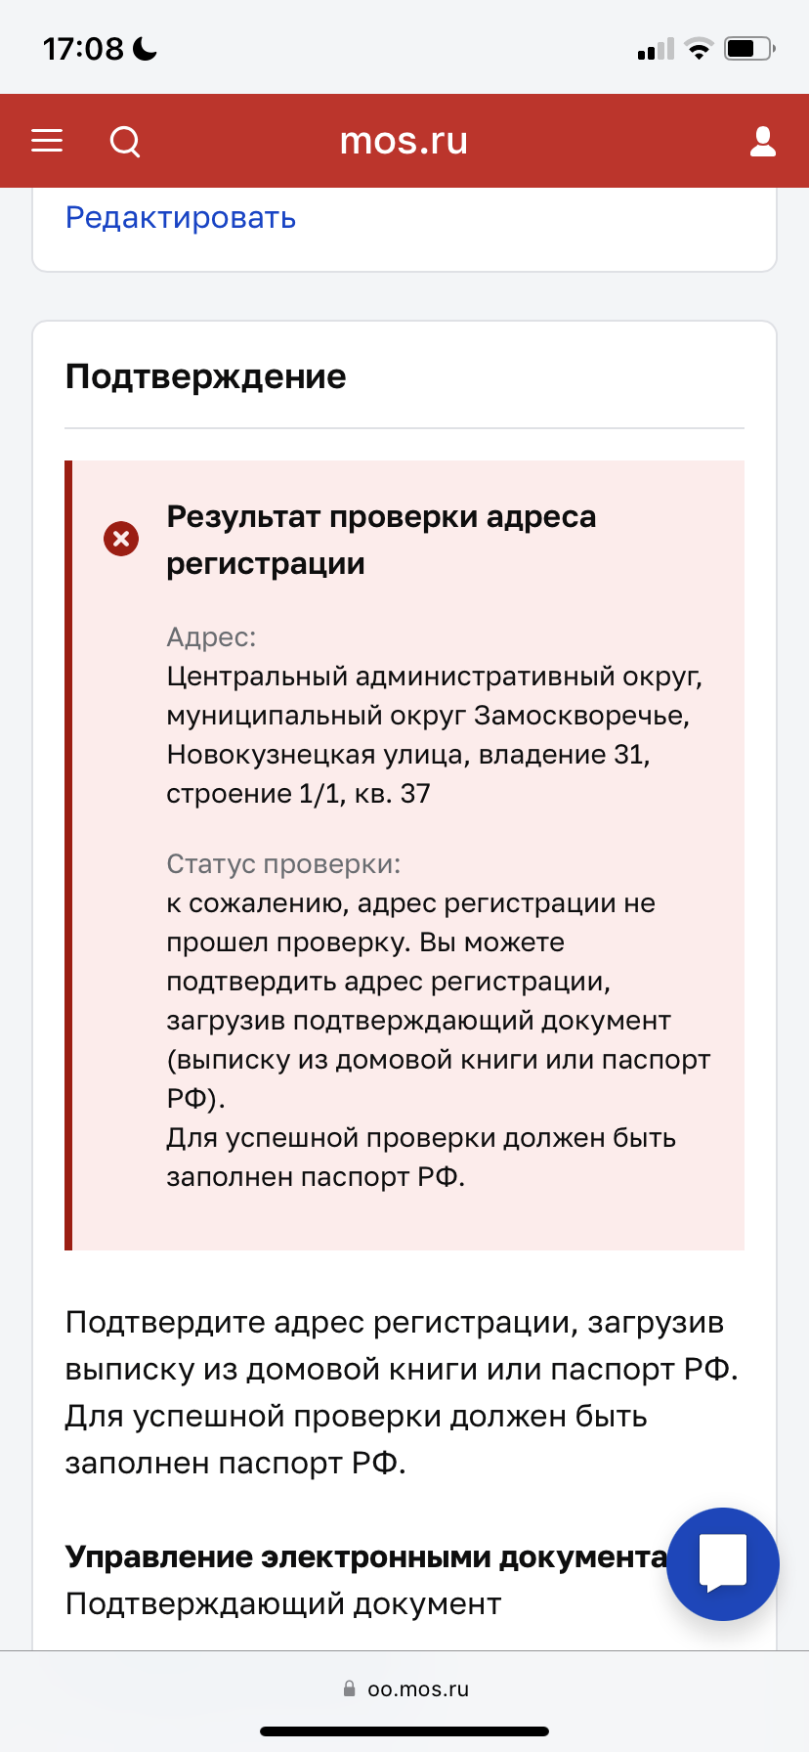Tap the search magnifier icon
The height and width of the screenshot is (1752, 809).
coord(125,142)
